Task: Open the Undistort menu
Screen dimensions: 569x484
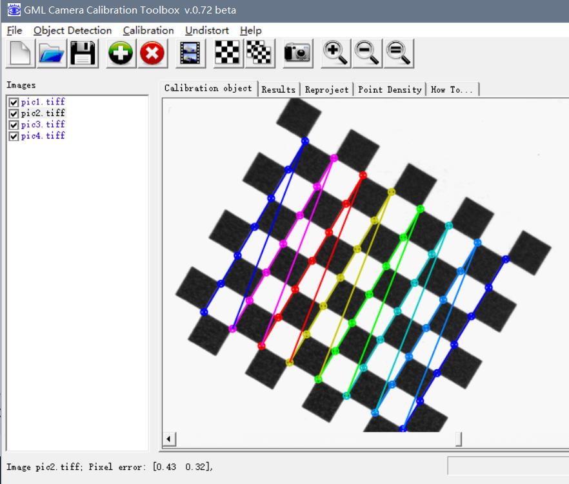Action: point(207,30)
